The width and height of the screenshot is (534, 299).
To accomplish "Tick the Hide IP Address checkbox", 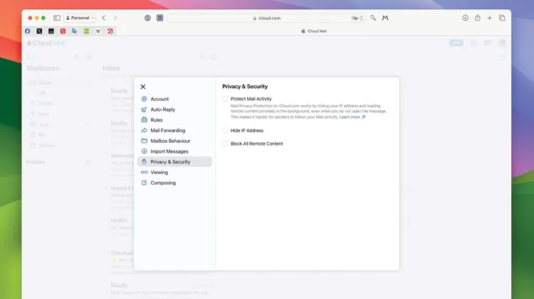I will [x=225, y=131].
